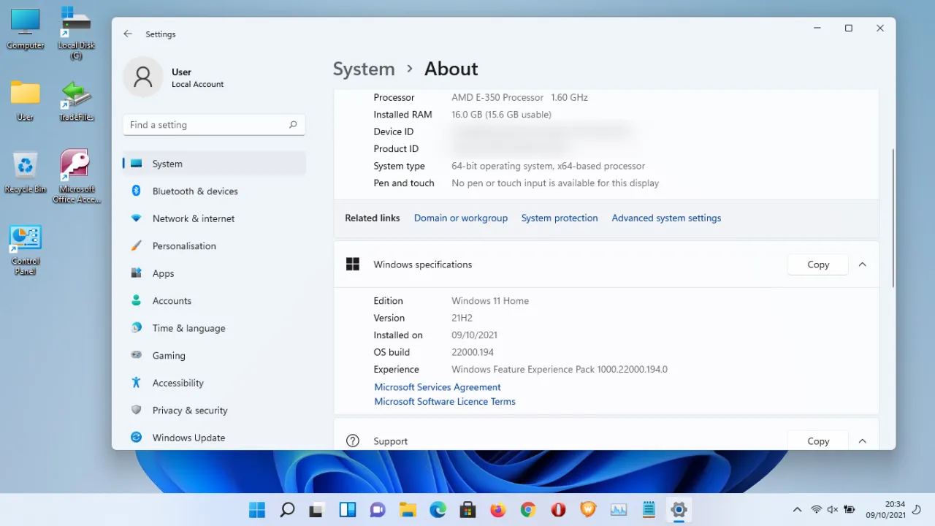Collapse the Support section chevron
The height and width of the screenshot is (526, 935).
click(x=863, y=441)
